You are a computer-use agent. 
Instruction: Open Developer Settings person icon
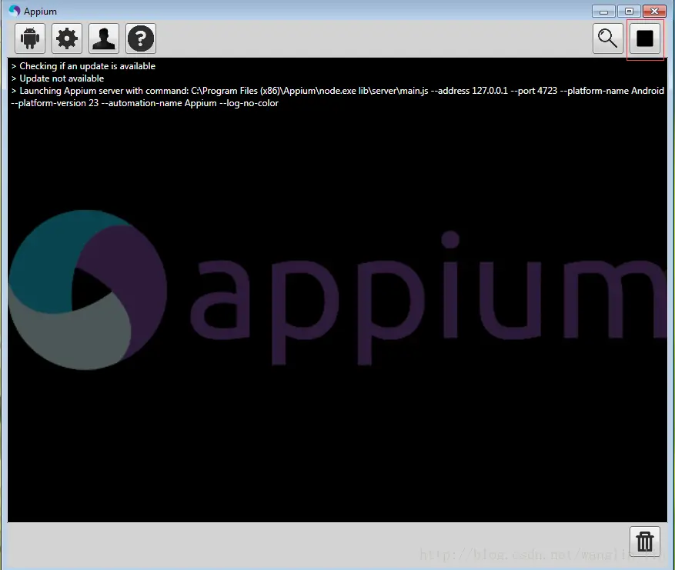(104, 38)
